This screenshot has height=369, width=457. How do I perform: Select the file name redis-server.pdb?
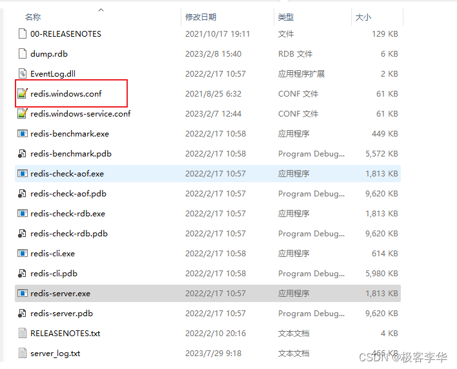tap(62, 314)
